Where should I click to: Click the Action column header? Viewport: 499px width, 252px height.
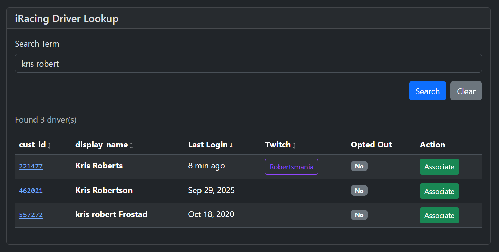point(432,145)
